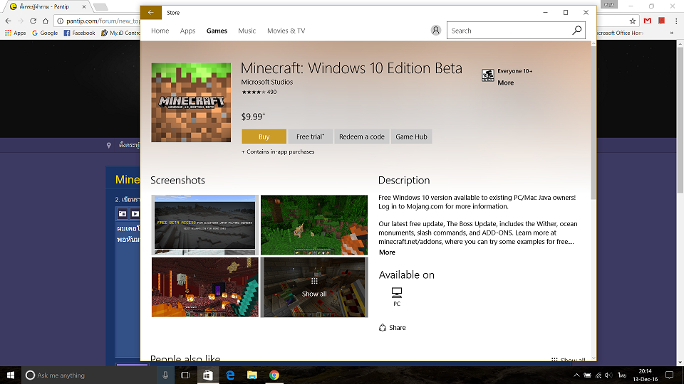This screenshot has width=684, height=384.
Task: Open the Apps shortcut in Chrome bookmarks bar
Action: (15, 33)
